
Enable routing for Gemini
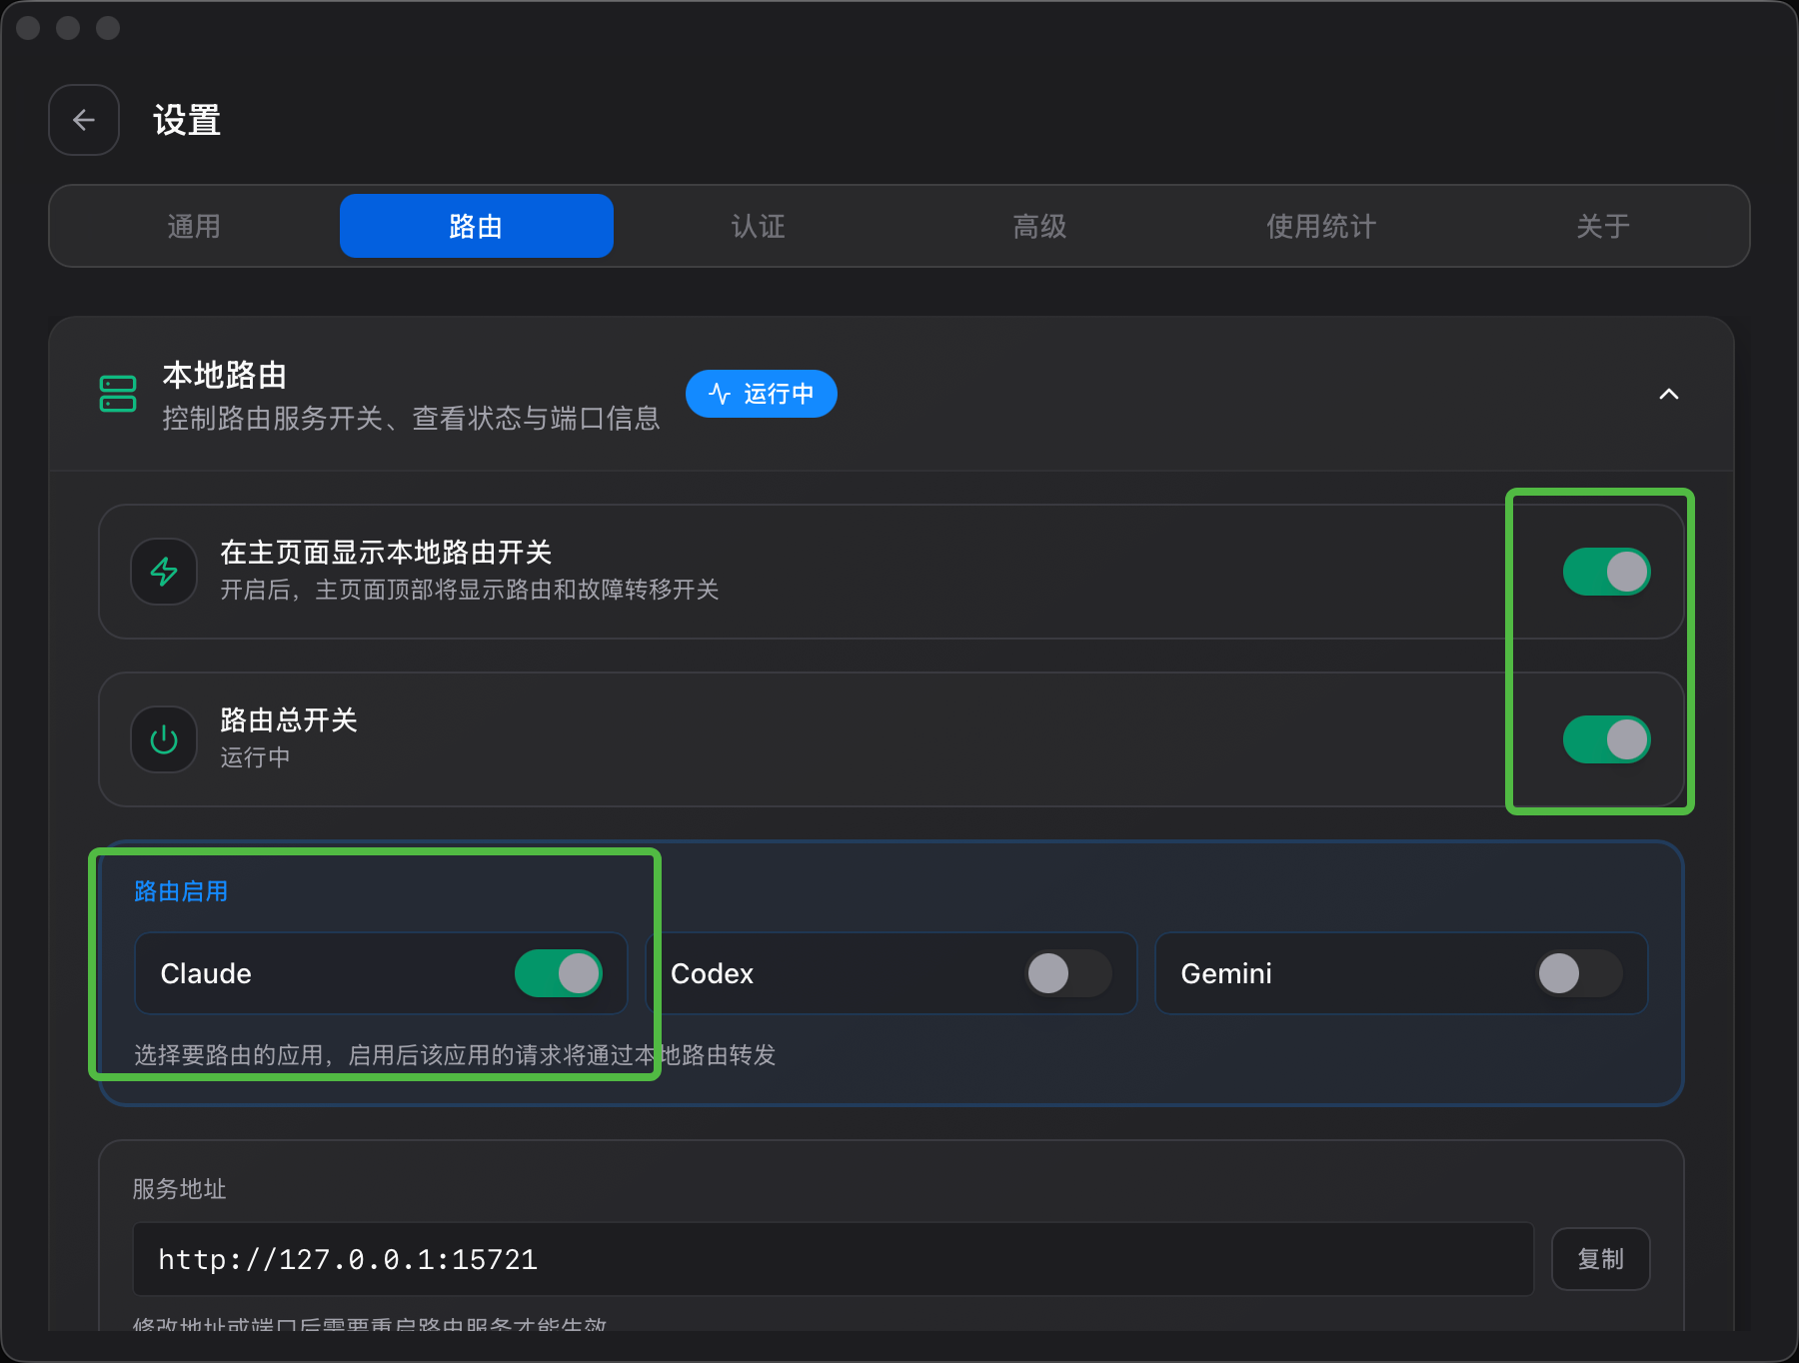click(x=1579, y=973)
